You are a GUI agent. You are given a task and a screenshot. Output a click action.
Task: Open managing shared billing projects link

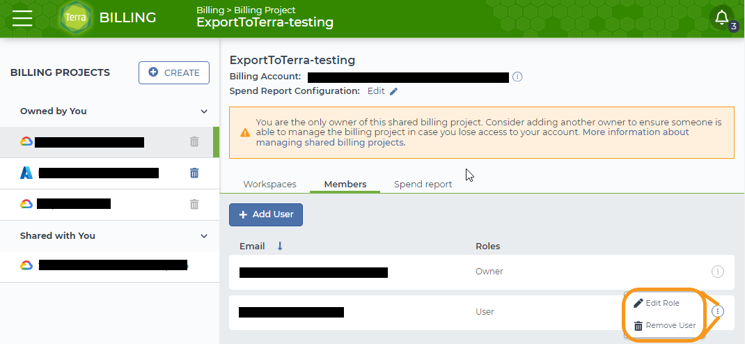472,137
